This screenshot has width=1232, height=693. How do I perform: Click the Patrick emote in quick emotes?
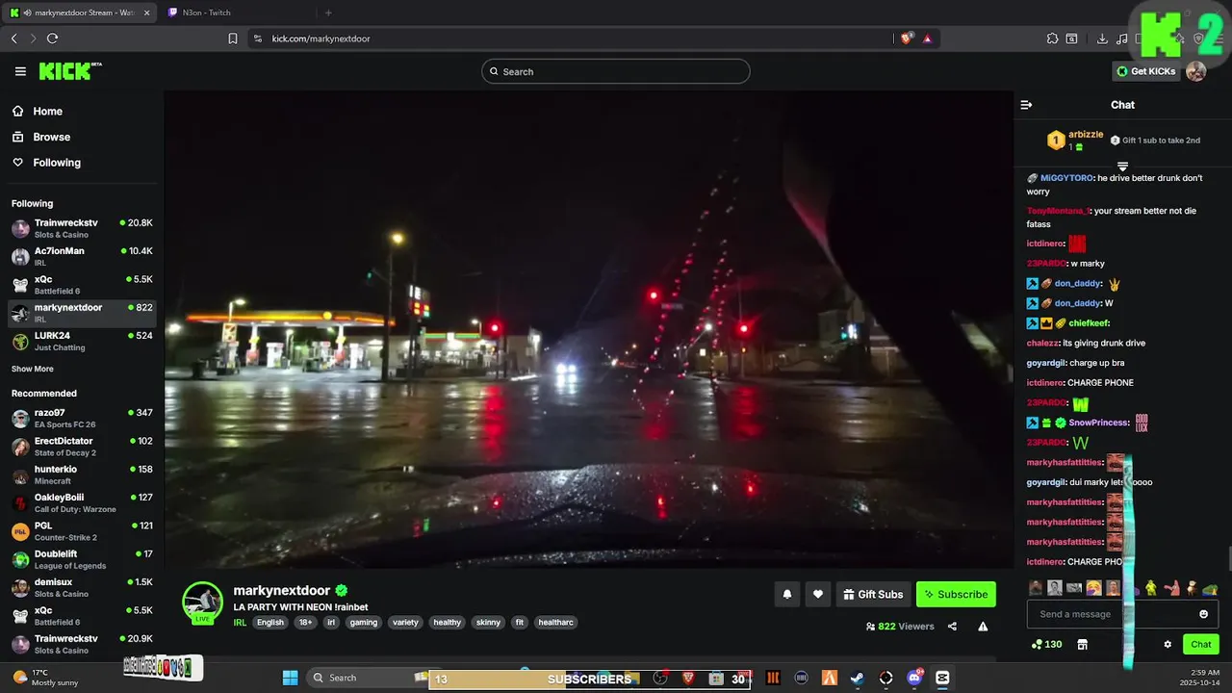[1171, 588]
